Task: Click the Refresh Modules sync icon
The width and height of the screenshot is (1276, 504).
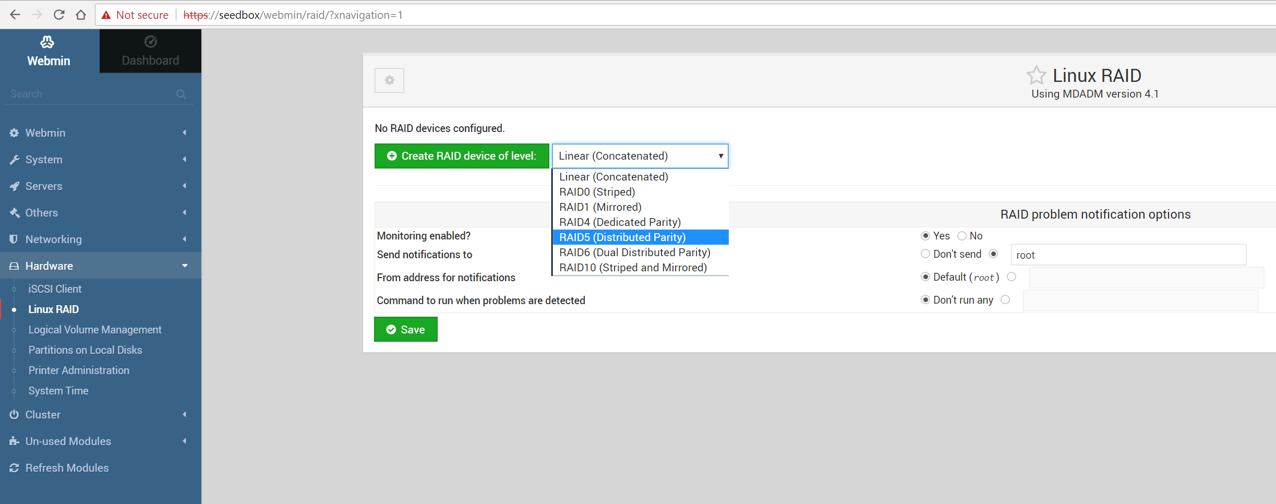Action: [x=14, y=467]
